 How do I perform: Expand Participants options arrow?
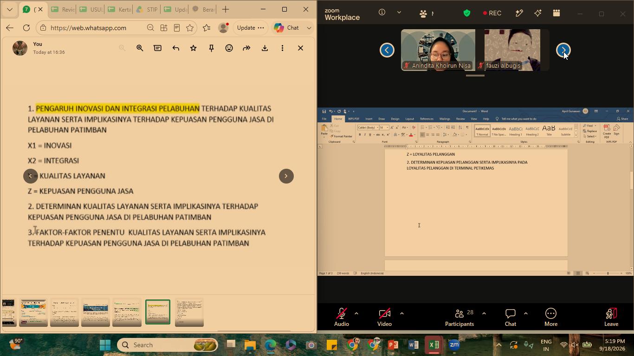point(484,313)
